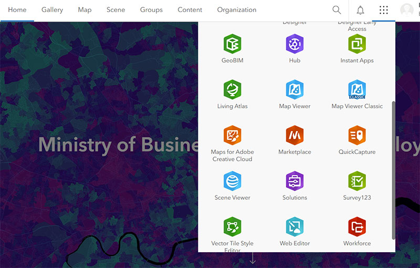Viewport: 420px width, 268px height.
Task: Open the Map Viewer Classic icon
Action: click(357, 89)
